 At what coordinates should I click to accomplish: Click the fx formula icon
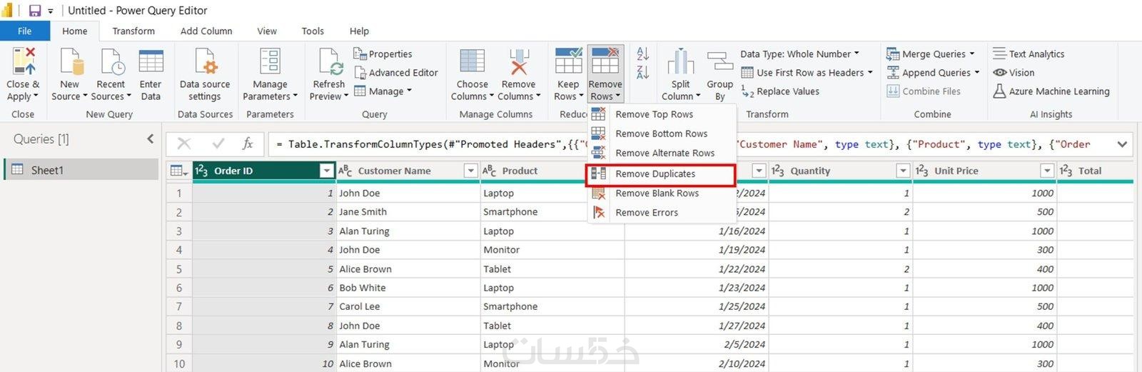(x=248, y=144)
